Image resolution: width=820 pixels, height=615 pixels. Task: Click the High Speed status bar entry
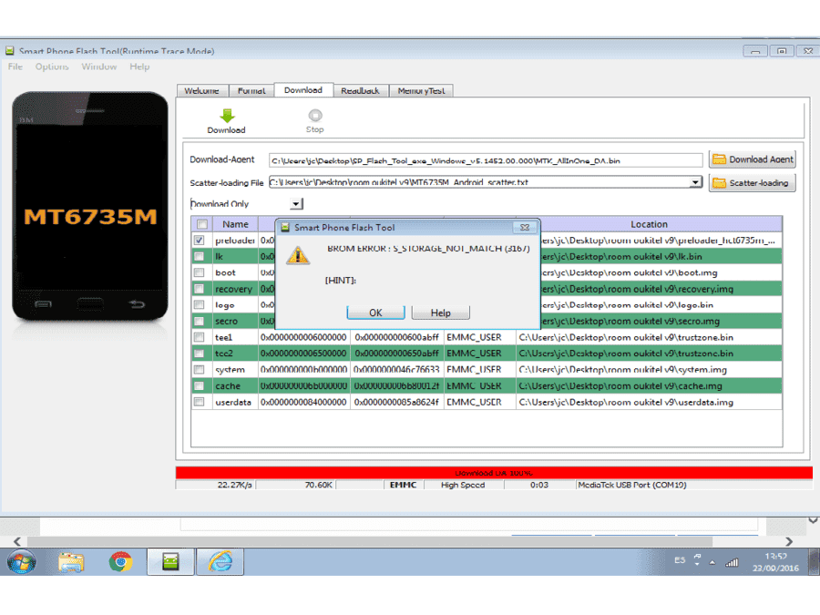coord(463,485)
